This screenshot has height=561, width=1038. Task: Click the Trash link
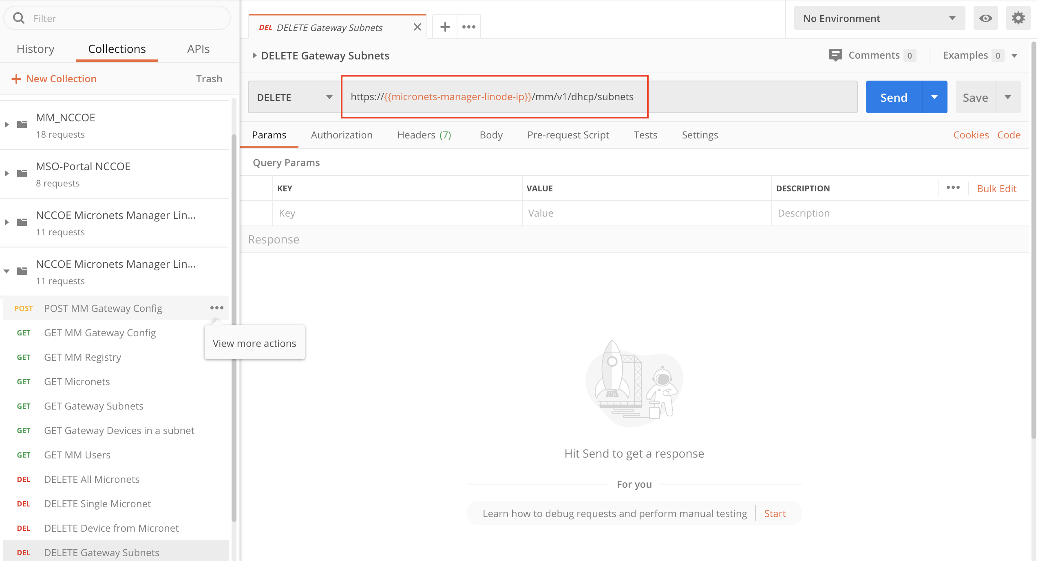coord(209,79)
